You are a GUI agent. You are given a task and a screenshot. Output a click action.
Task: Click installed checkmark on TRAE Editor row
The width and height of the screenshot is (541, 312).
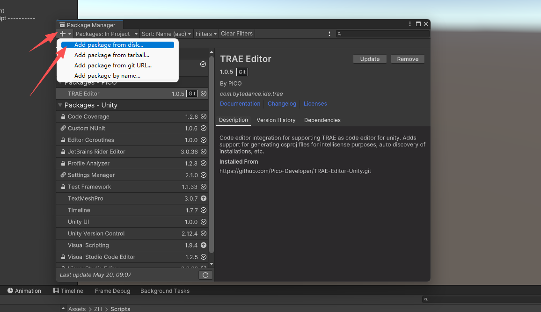pyautogui.click(x=204, y=94)
